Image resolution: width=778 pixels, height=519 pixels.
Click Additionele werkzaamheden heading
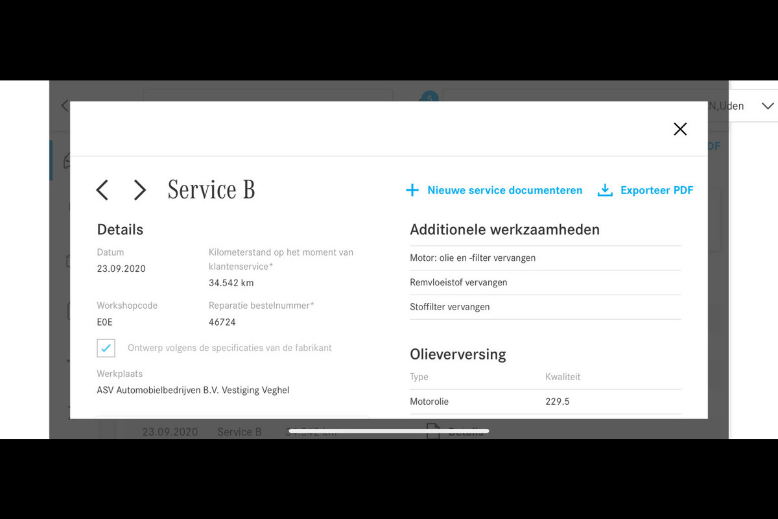[x=504, y=229]
